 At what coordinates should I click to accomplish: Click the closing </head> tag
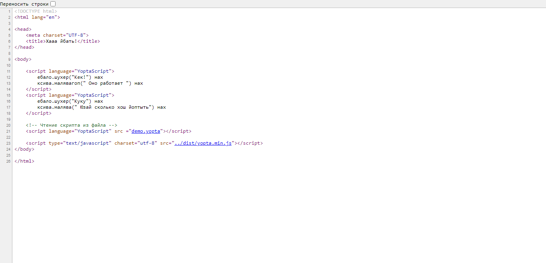tap(24, 47)
